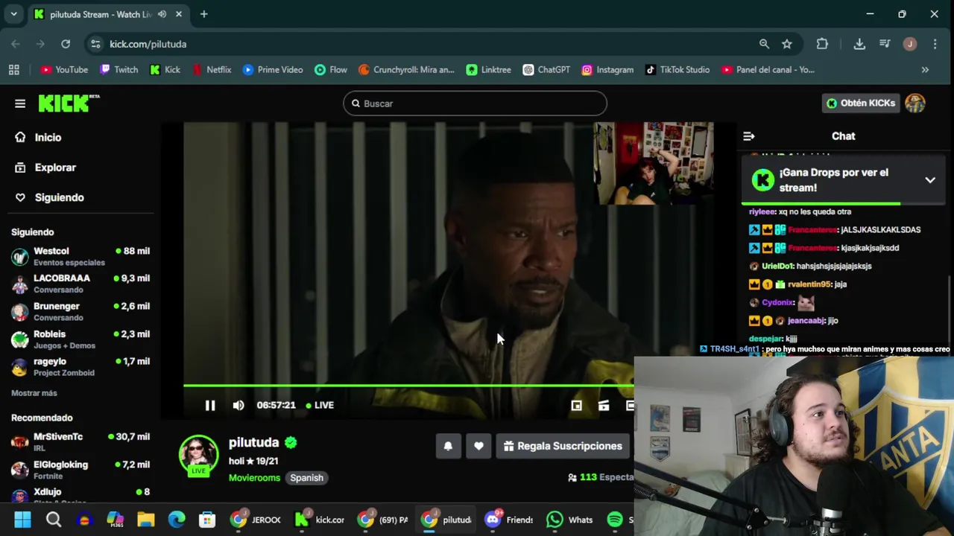Click rvalentin95 username in chat
This screenshot has width=954, height=536.
click(809, 284)
